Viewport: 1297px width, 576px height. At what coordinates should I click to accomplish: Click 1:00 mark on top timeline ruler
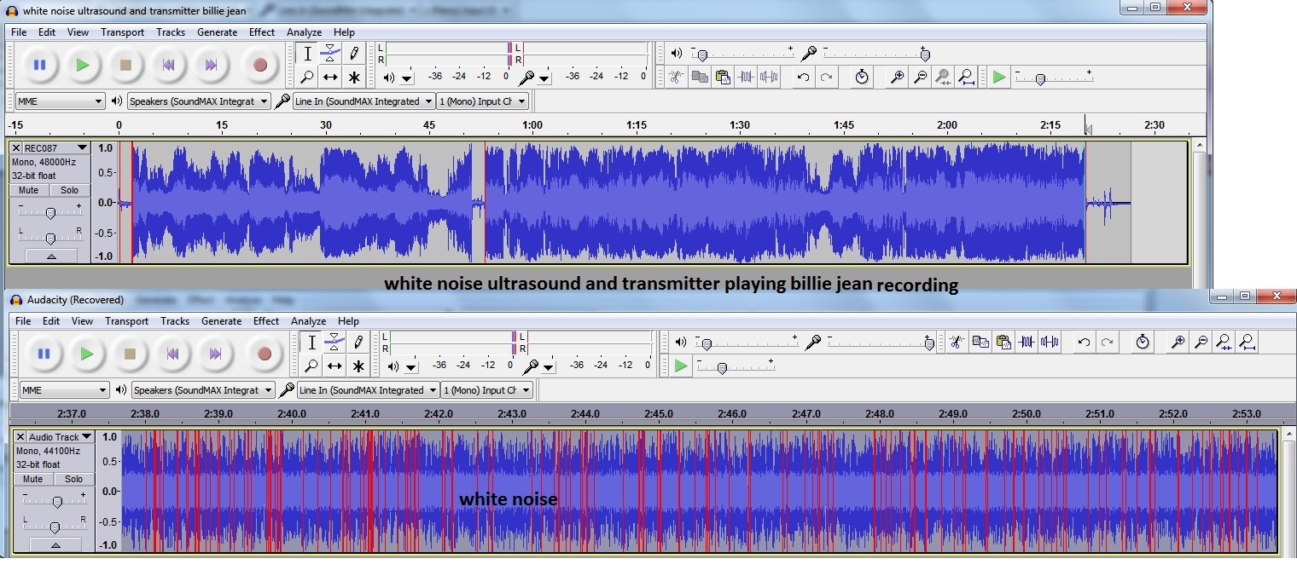pyautogui.click(x=532, y=125)
